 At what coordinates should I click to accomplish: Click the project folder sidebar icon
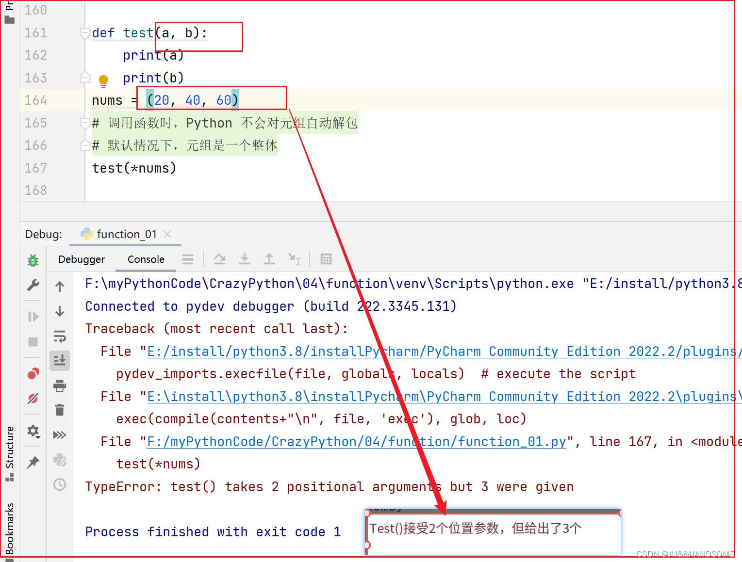(9, 20)
